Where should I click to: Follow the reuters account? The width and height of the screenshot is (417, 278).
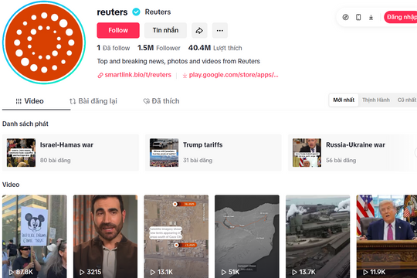pos(118,30)
